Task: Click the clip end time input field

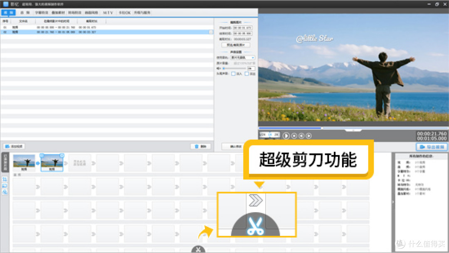Action: pyautogui.click(x=242, y=34)
